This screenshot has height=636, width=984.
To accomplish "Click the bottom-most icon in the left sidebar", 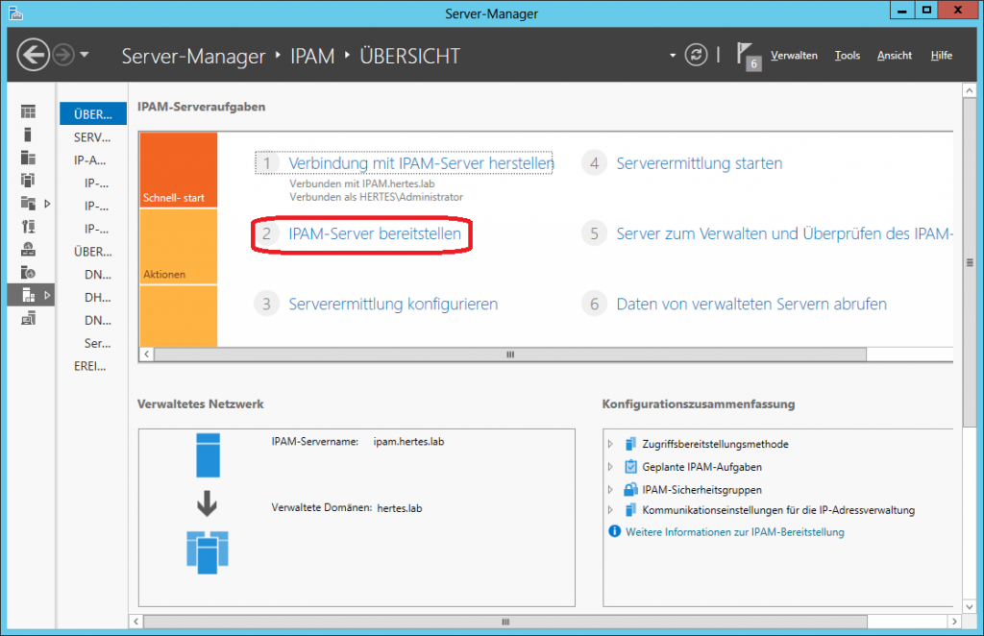I will (29, 319).
